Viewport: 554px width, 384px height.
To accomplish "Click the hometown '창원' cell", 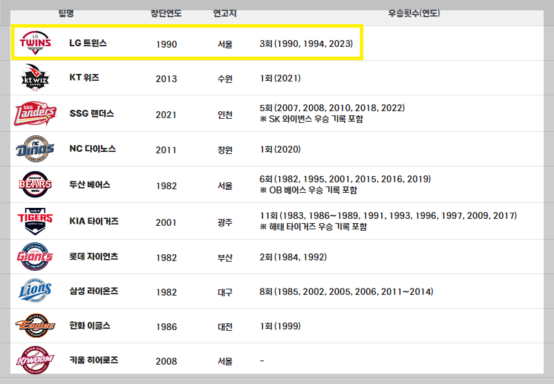I will [225, 150].
